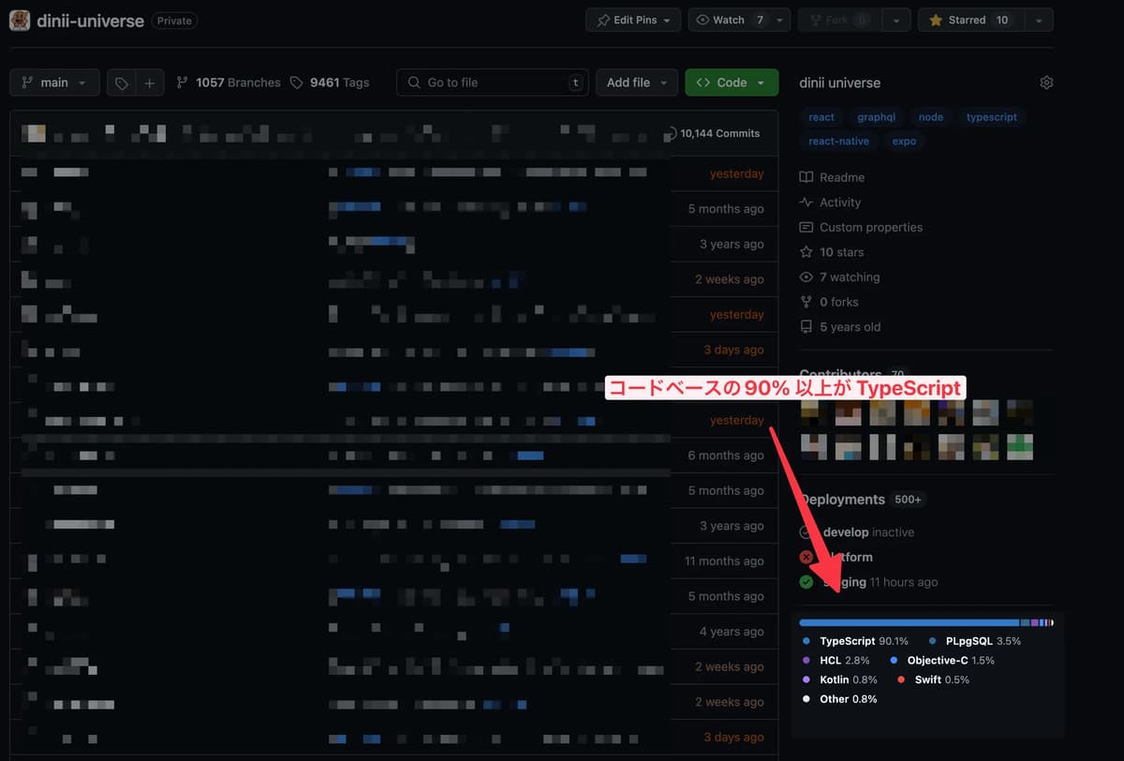Screen dimensions: 1124x761
Task: Click the Objective-C 1.5% language entry
Action: tap(942, 661)
